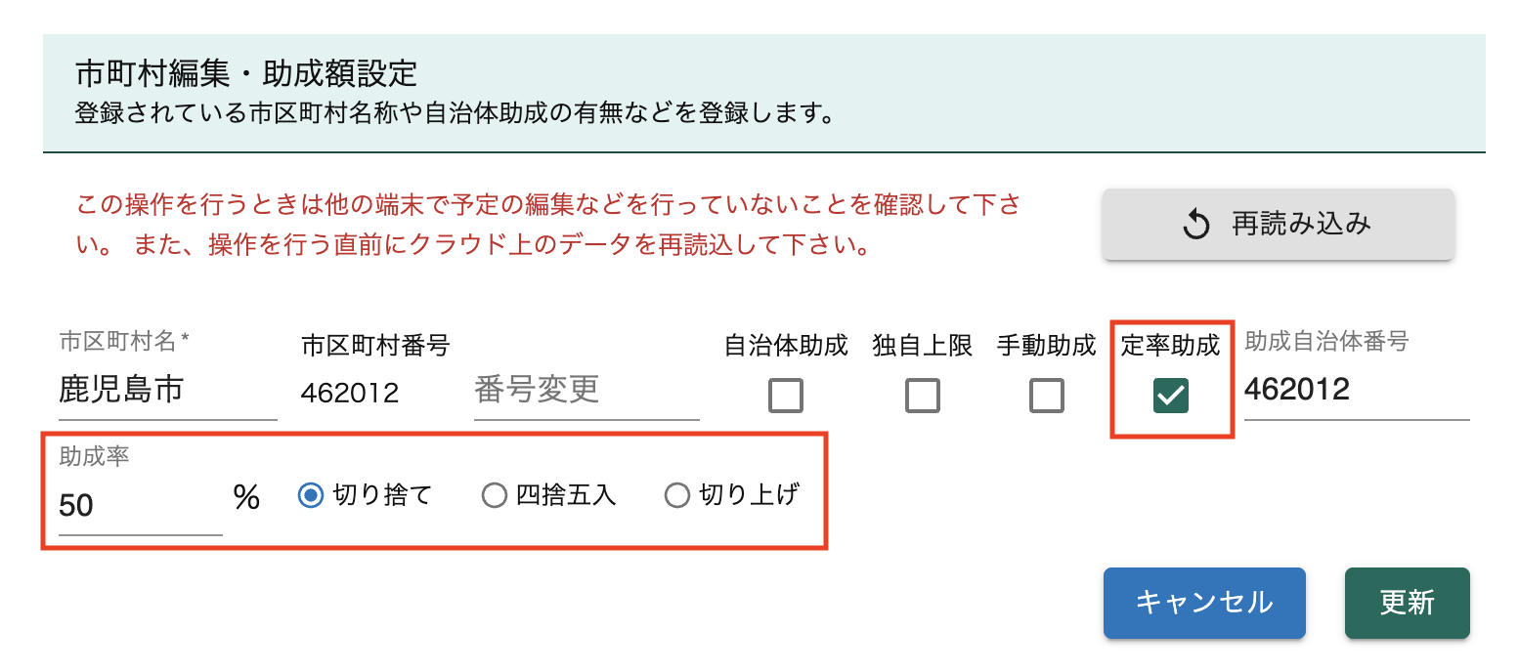Select the 切り上げ radio button
Screen dimensions: 1519x672
[676, 496]
